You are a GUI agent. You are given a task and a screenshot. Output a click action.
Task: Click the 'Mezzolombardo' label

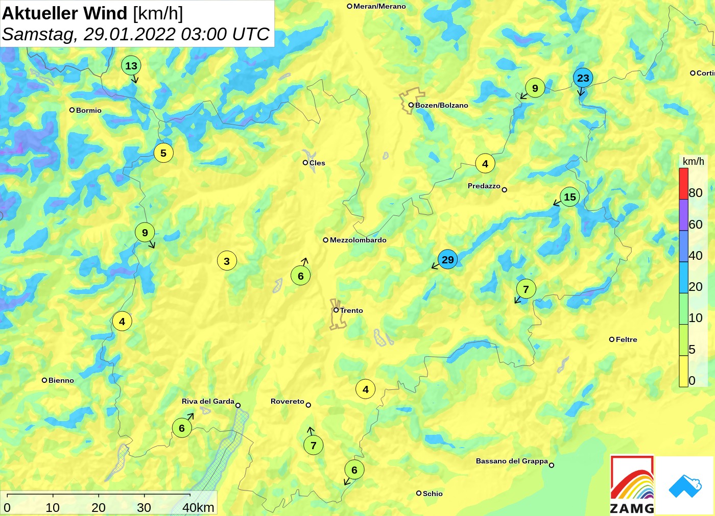(358, 240)
